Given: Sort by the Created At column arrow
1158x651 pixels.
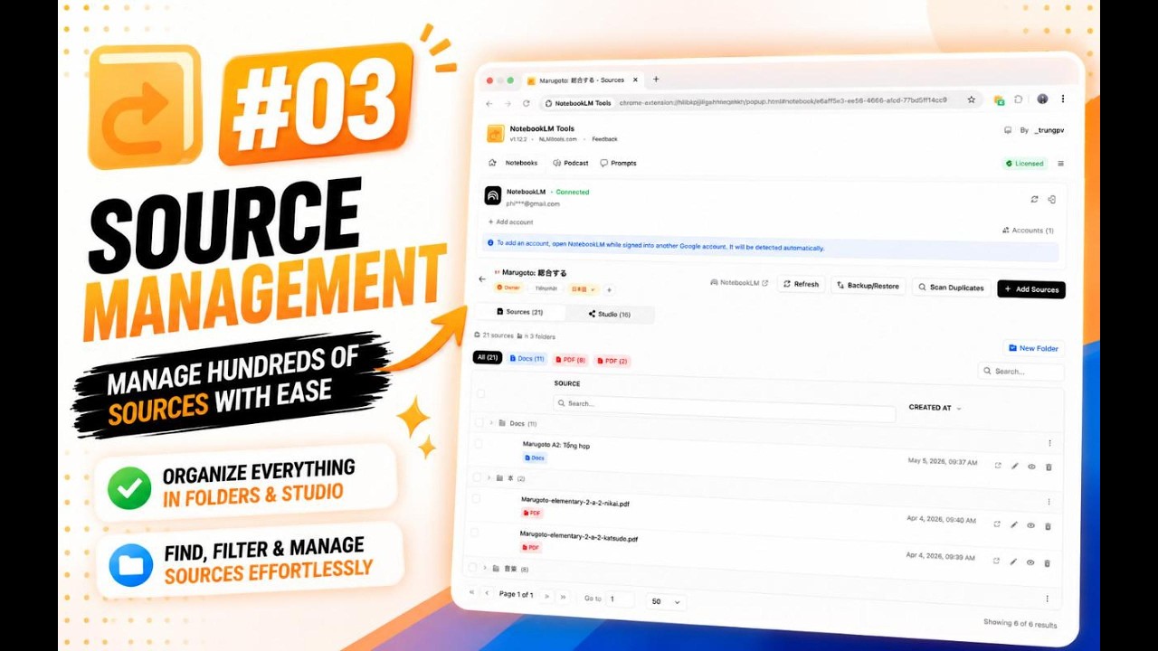Looking at the screenshot, I should [x=959, y=408].
